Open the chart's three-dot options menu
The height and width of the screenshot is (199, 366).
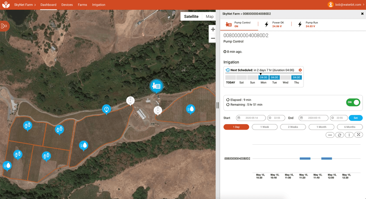(x=349, y=135)
